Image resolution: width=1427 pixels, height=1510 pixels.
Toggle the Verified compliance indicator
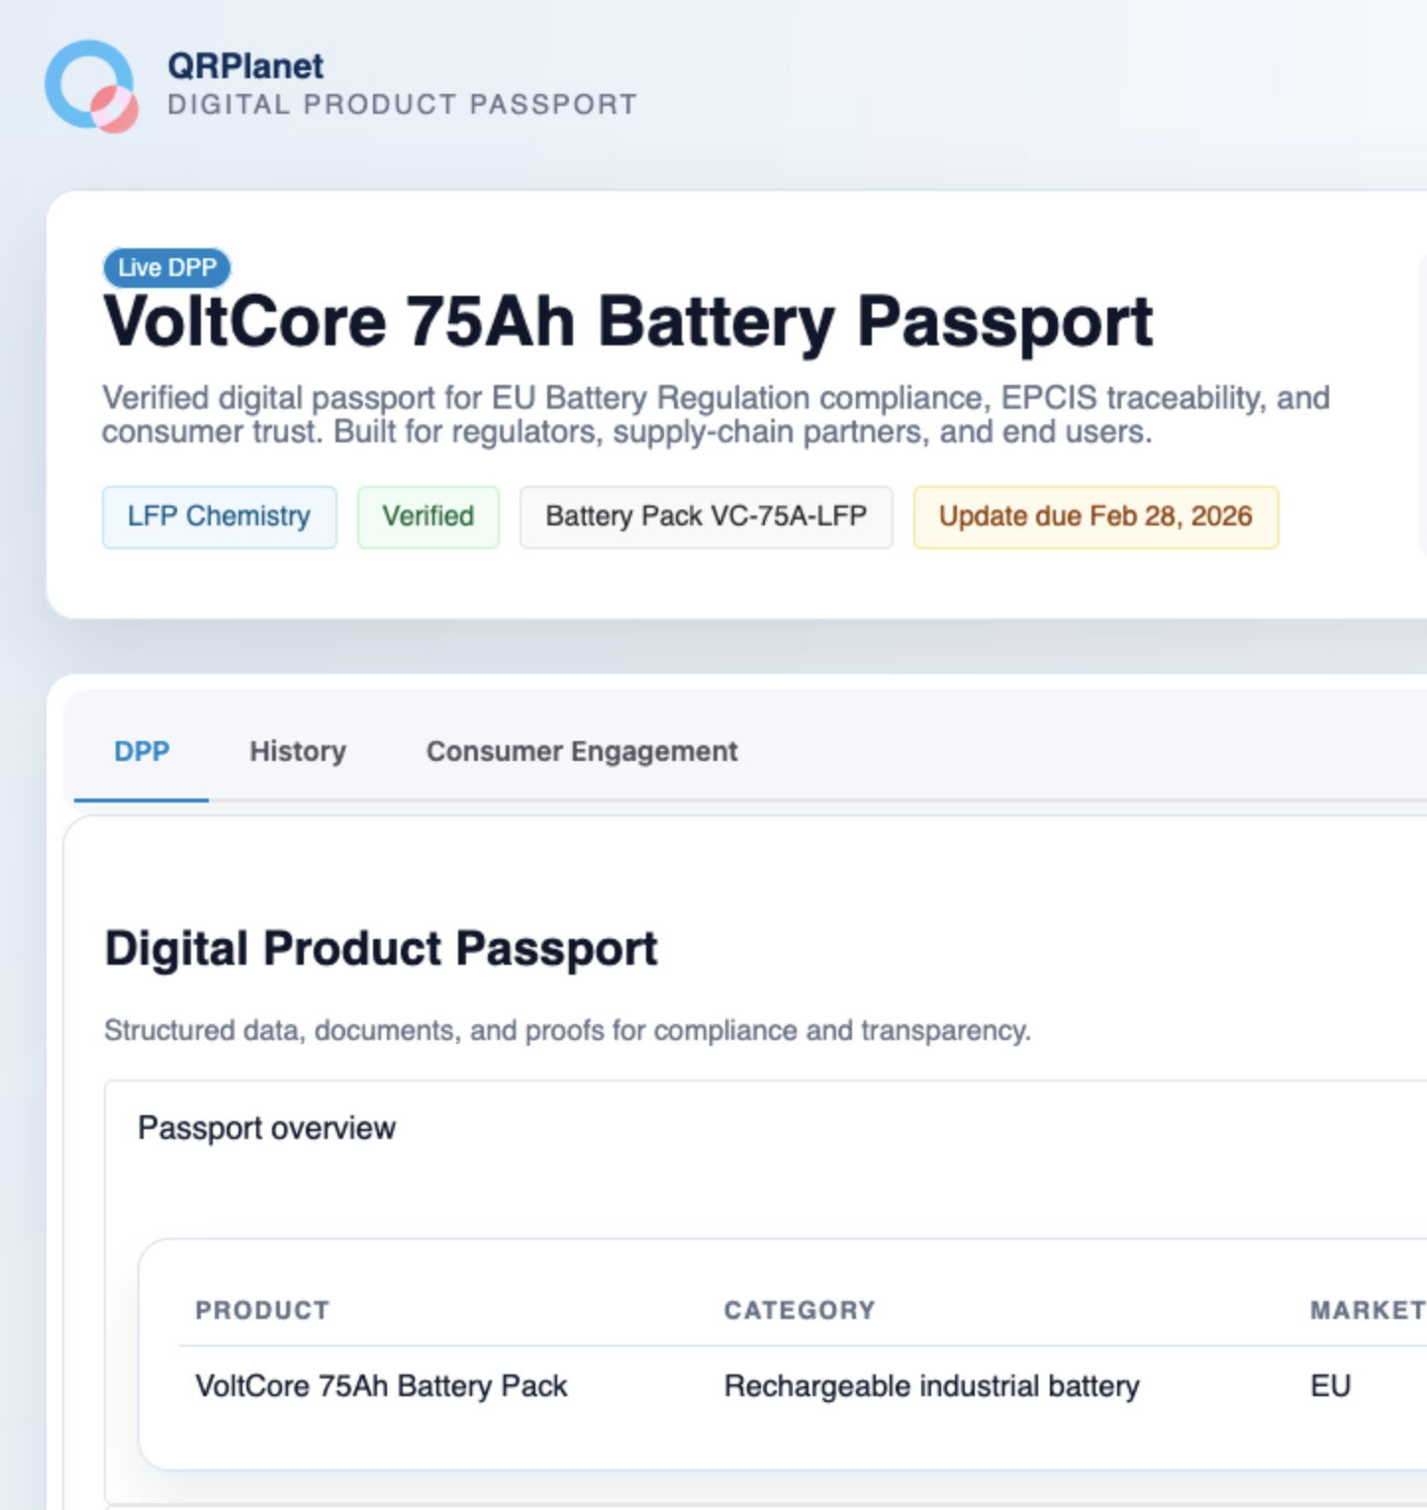[428, 516]
